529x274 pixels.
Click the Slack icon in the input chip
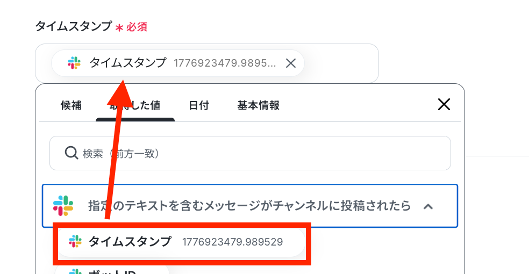74,63
